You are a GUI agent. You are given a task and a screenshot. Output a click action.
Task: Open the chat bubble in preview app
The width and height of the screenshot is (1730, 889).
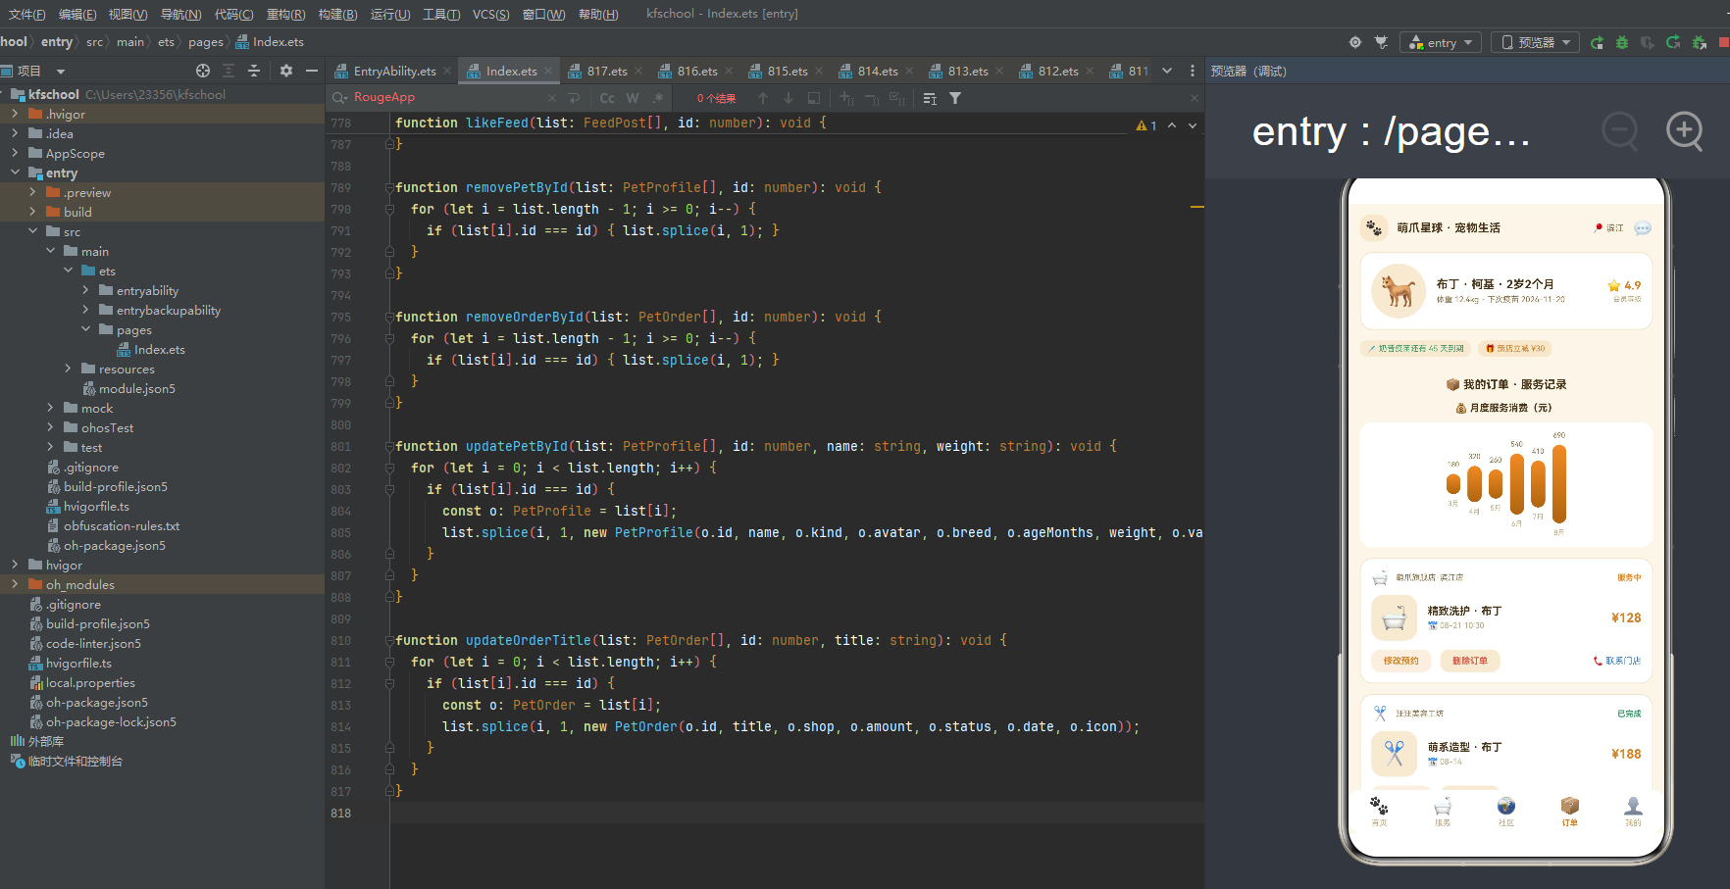(x=1643, y=228)
